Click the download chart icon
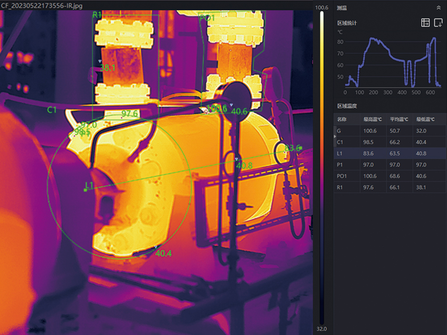The width and height of the screenshot is (447, 335). tap(438, 22)
